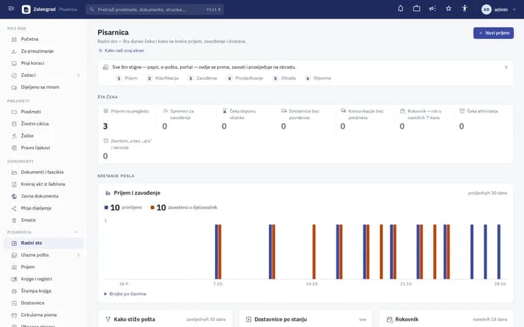Click the Dostavnice sidebar icon
Viewport: 524px width, 327px height.
click(14, 303)
